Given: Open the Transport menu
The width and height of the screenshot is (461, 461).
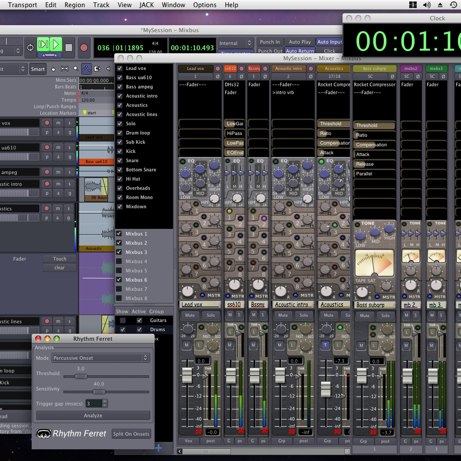Looking at the screenshot, I should click(22, 5).
